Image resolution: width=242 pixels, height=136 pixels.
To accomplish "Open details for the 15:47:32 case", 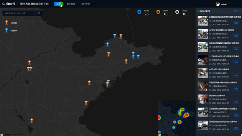I will pyautogui.click(x=236, y=102).
